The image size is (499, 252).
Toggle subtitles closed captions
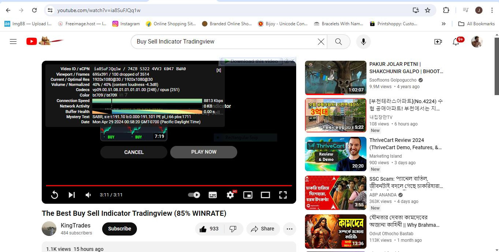(x=213, y=195)
